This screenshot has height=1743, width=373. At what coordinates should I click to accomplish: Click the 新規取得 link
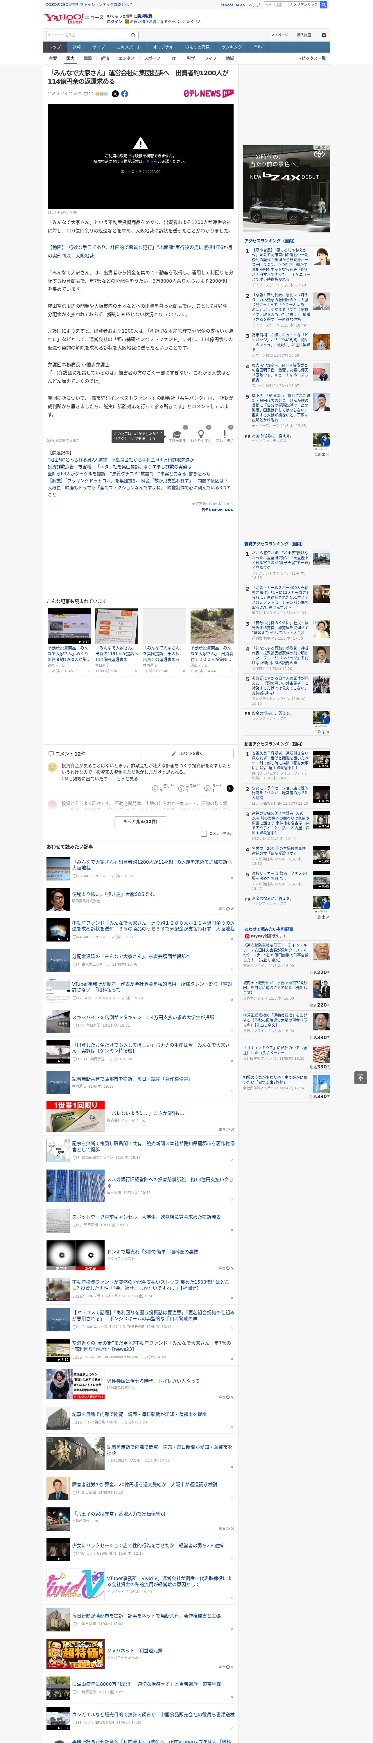(x=145, y=16)
